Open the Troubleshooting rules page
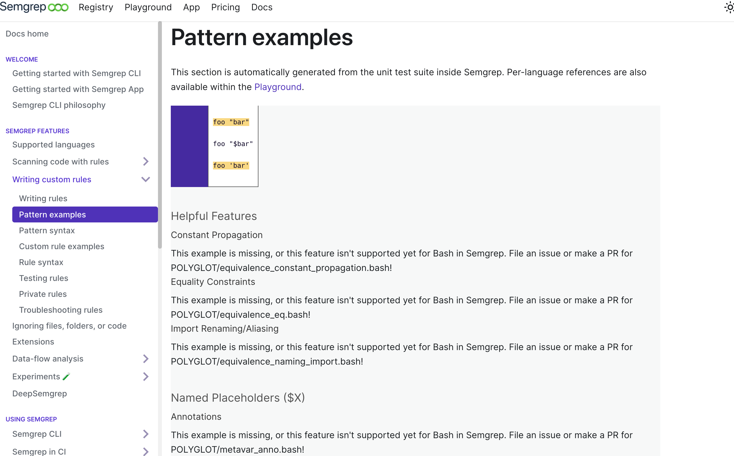 point(61,310)
